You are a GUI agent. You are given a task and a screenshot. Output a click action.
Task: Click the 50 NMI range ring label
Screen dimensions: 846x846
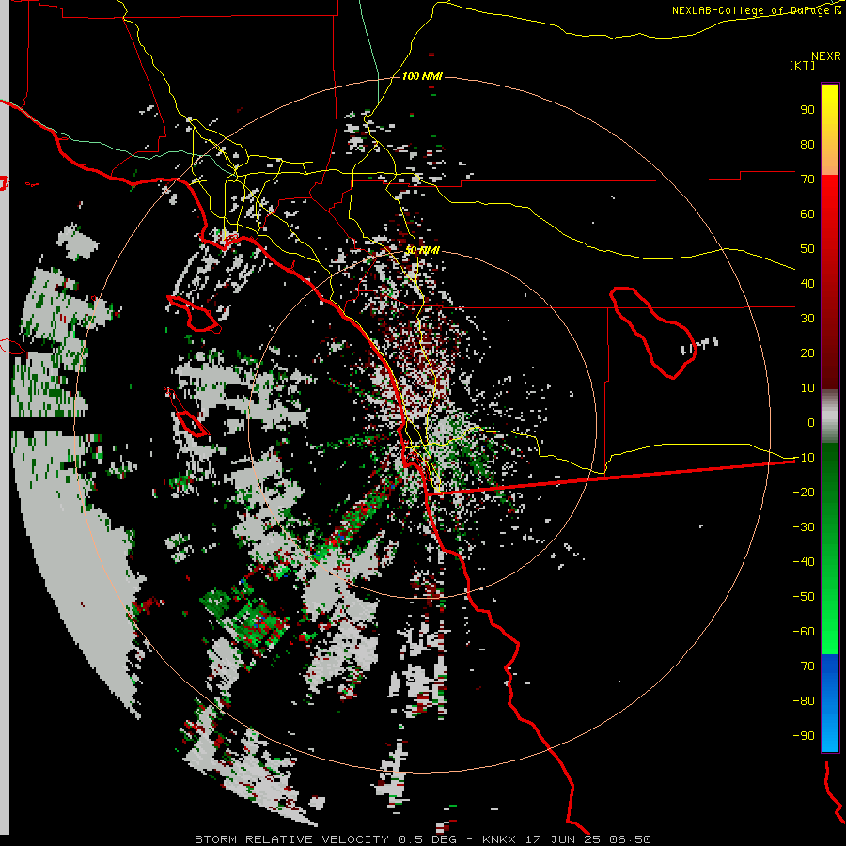422,250
